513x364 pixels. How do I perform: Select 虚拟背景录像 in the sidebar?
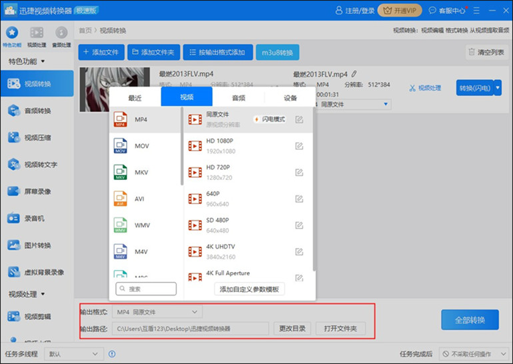pos(37,272)
